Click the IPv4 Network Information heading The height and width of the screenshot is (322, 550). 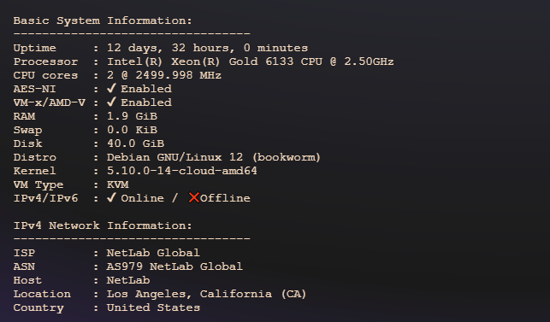point(103,225)
